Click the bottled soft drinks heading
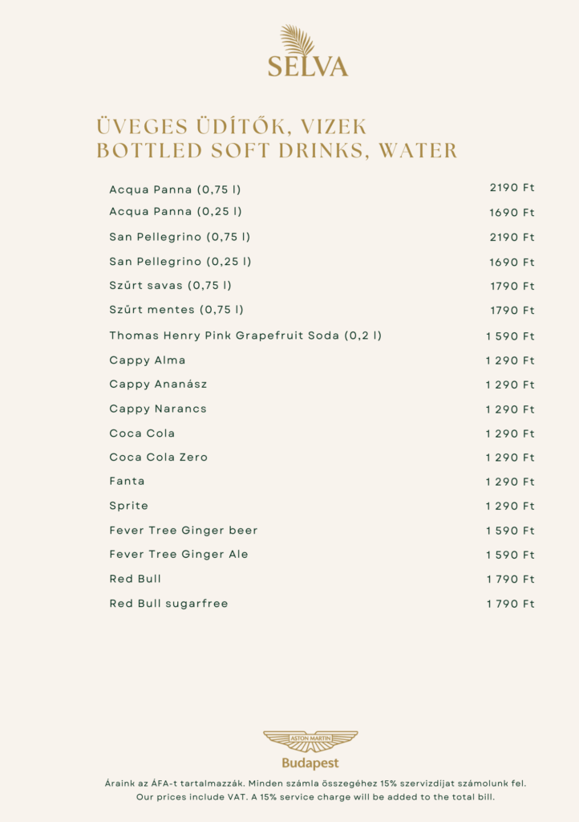The width and height of the screenshot is (579, 822). click(x=277, y=150)
